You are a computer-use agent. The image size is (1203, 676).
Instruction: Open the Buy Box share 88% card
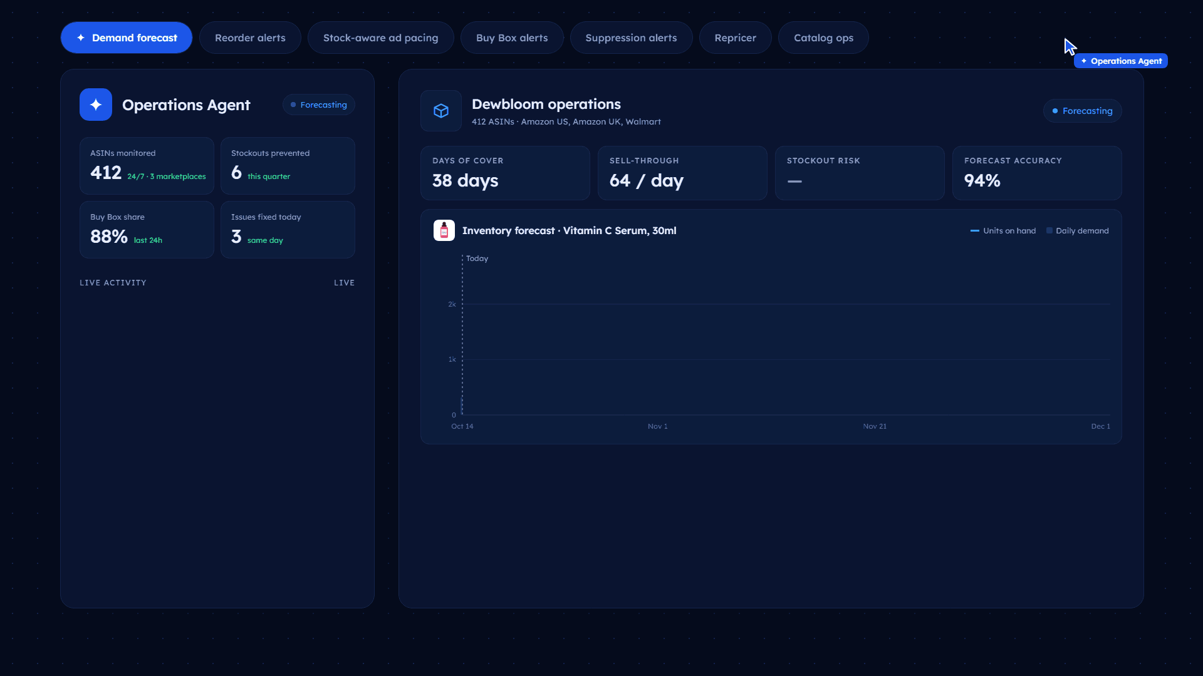(147, 230)
